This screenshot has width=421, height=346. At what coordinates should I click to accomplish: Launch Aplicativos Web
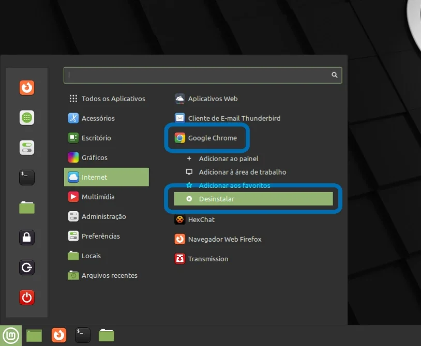[x=253, y=99]
